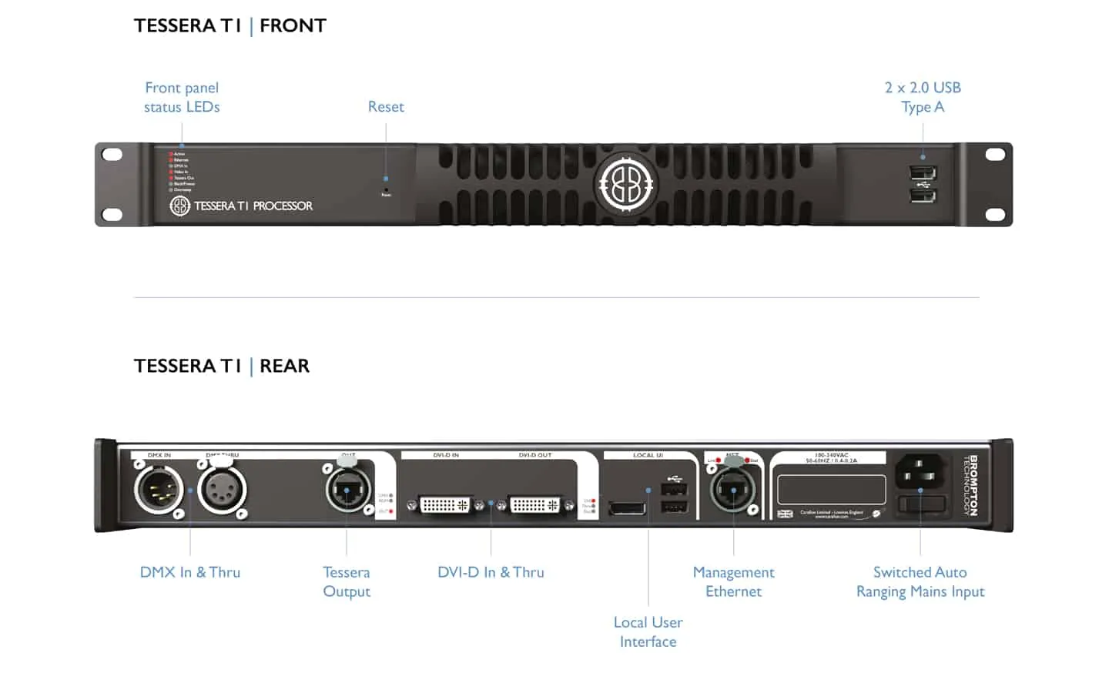Click the lower rear USB port
Viewport: 1109px width, 673px height.
tap(675, 507)
